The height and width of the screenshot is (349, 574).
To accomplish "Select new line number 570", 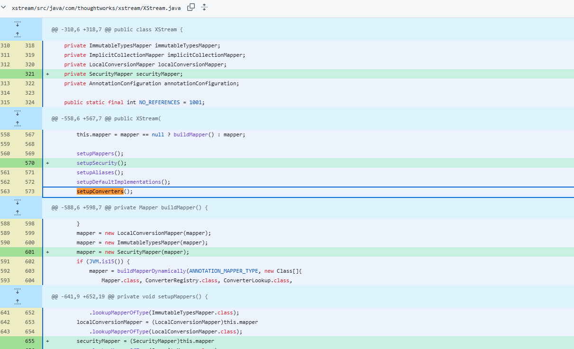I will tap(30, 163).
